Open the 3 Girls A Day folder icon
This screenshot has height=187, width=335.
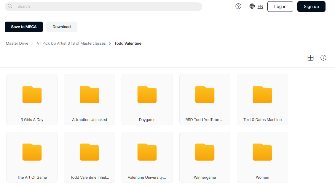pyautogui.click(x=32, y=95)
